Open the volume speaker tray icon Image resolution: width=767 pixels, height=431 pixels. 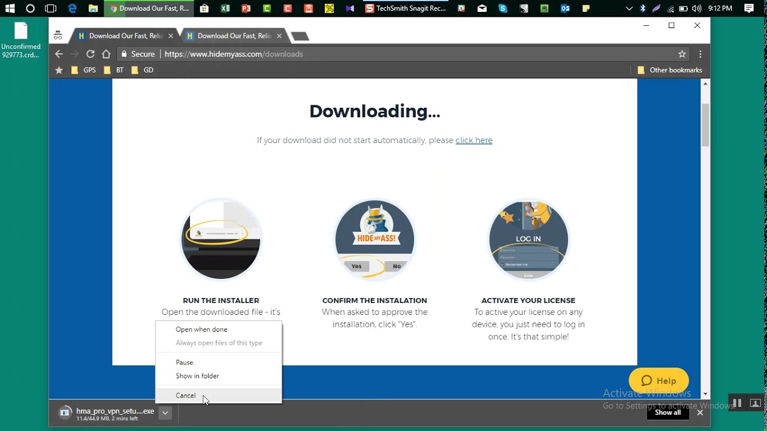(696, 8)
